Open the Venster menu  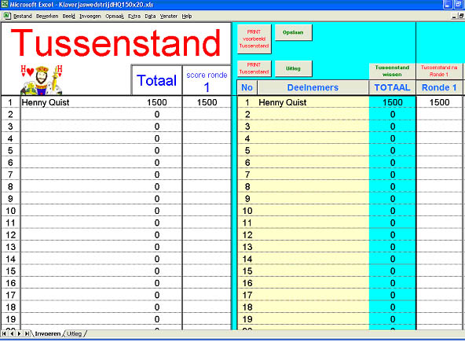pyautogui.click(x=168, y=16)
